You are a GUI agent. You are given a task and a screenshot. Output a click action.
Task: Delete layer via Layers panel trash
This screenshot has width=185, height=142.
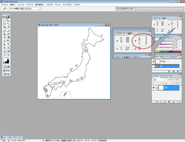178,102
